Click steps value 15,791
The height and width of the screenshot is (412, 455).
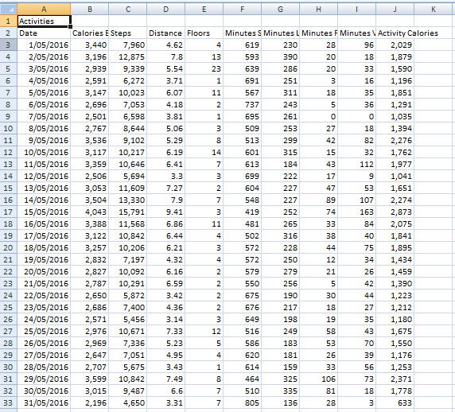pos(128,212)
